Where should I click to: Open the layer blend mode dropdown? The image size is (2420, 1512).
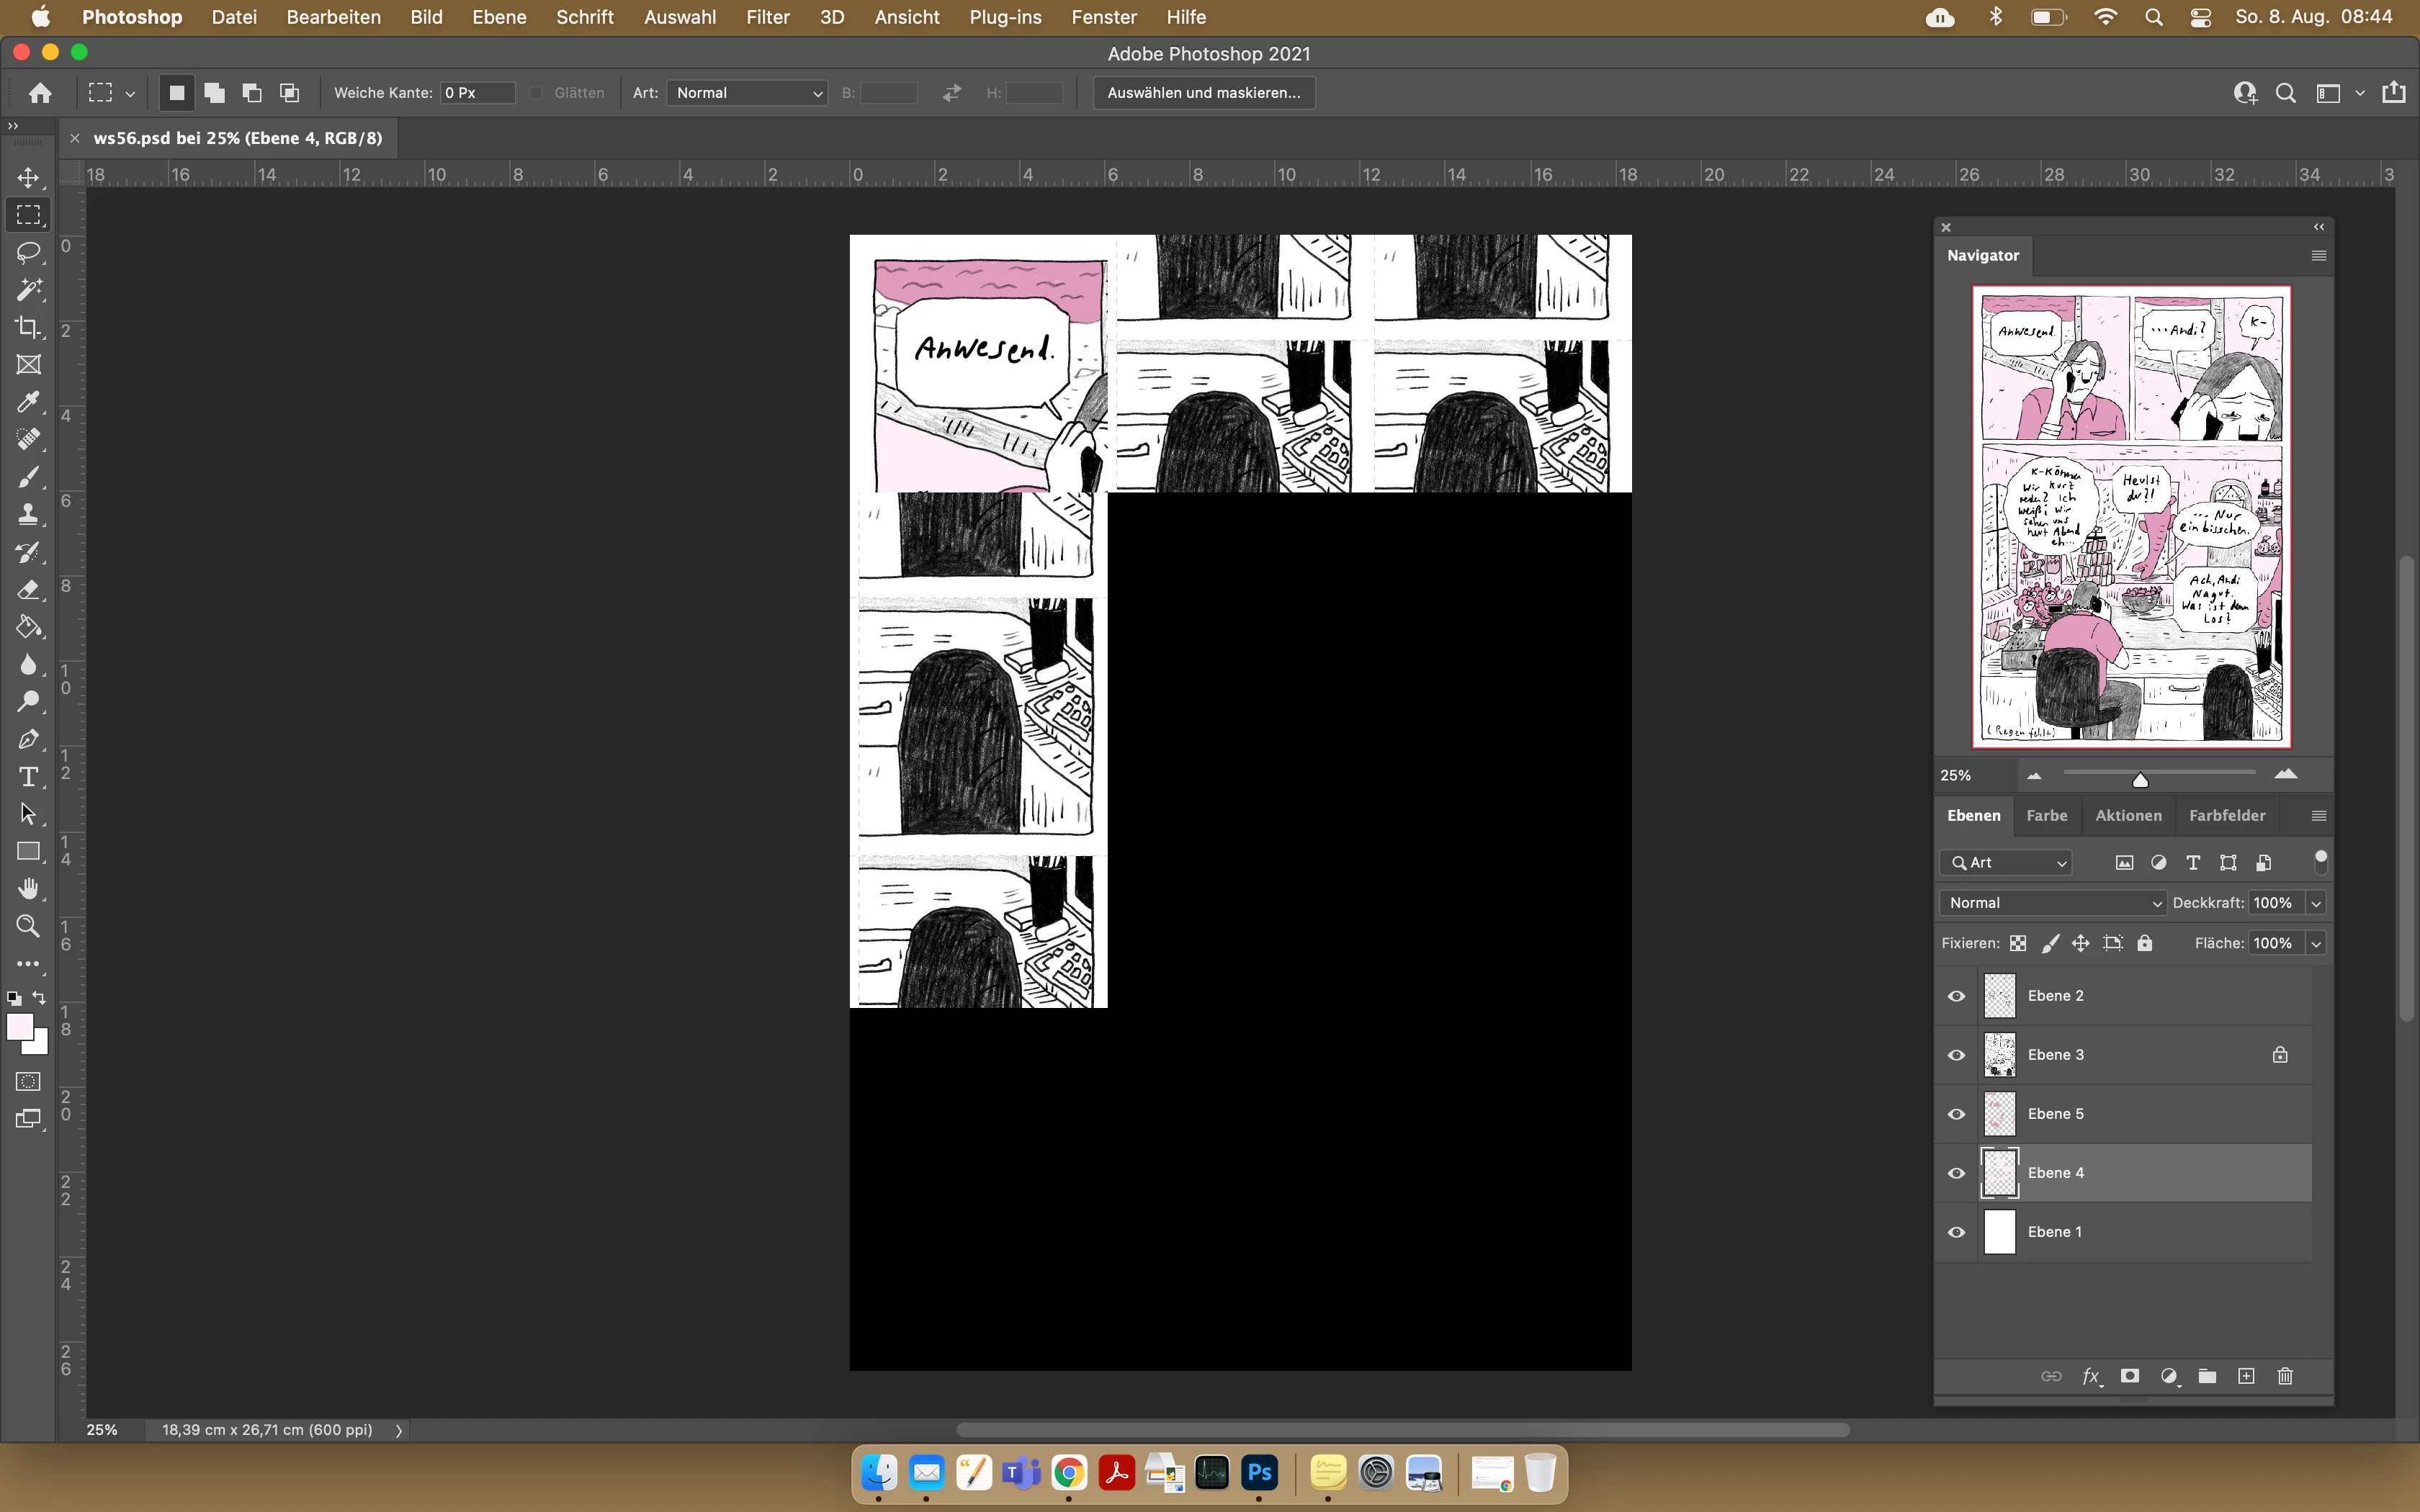[x=2052, y=903]
